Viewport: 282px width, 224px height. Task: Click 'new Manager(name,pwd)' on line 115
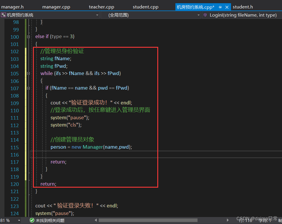tap(101, 147)
